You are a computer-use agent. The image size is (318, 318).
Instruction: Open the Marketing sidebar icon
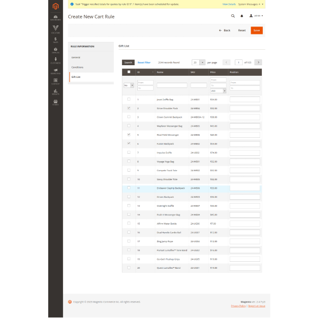(x=55, y=71)
